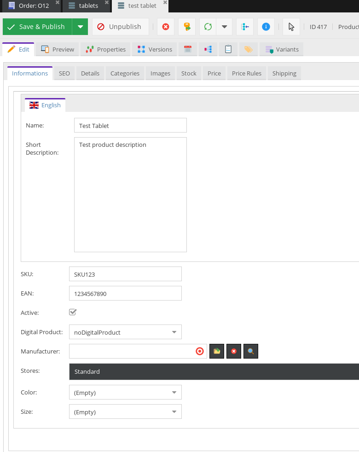Screen dimensions: 359x452
Task: Click into the Short Description text area
Action: (130, 195)
